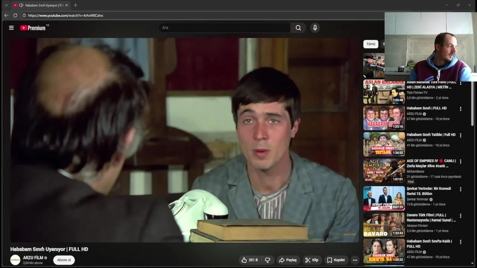Click the cowboy western video thumbnail

click(374, 65)
